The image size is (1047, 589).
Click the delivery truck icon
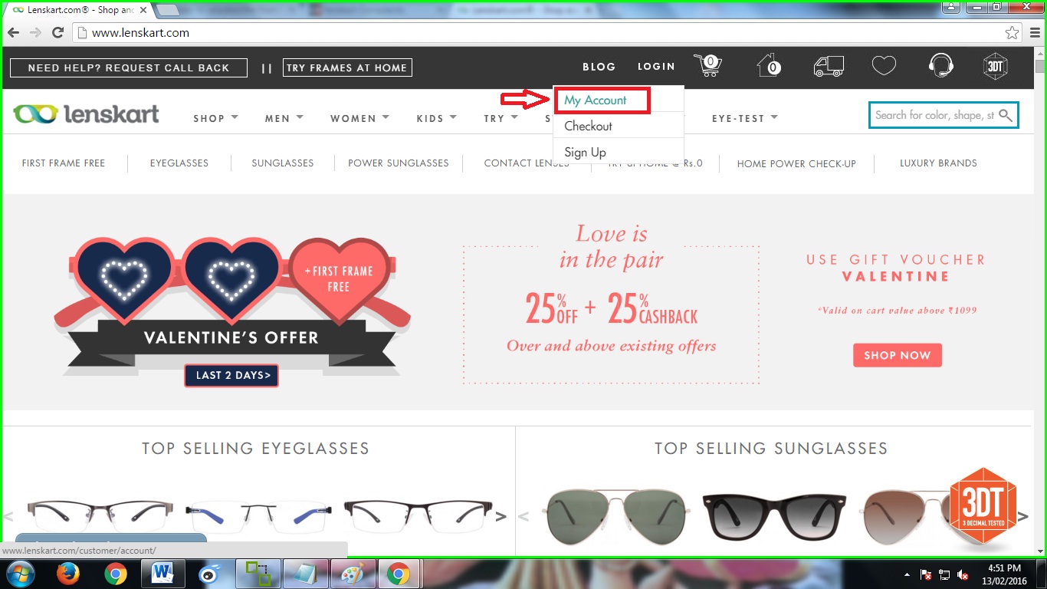(x=829, y=67)
